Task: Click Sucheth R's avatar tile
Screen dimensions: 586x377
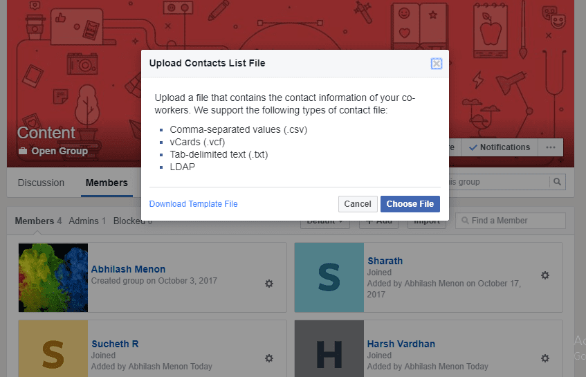Action: 53,349
